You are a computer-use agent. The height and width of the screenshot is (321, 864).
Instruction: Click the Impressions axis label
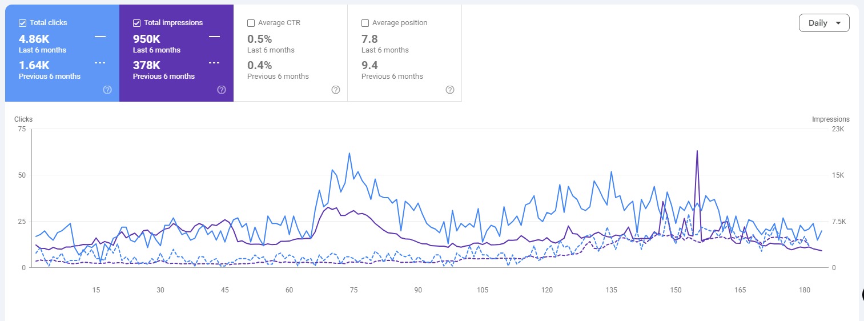coord(831,119)
